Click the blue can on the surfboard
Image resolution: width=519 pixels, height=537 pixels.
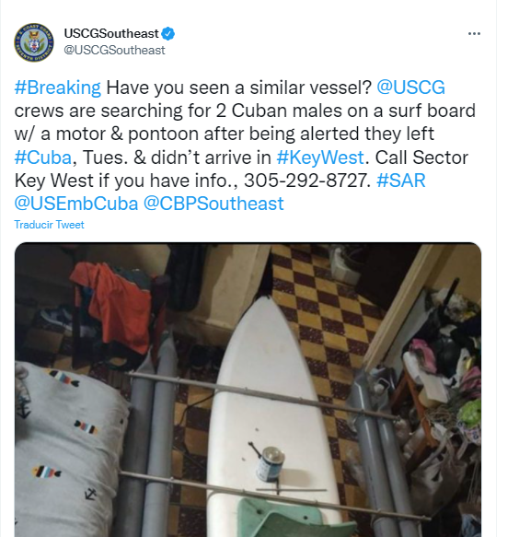(271, 463)
